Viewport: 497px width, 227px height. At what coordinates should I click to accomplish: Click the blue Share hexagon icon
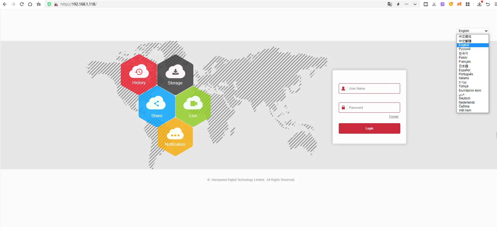click(157, 107)
